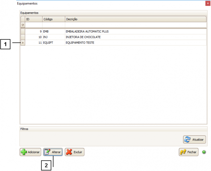Click the Fechar footprints button

[x=188, y=152]
